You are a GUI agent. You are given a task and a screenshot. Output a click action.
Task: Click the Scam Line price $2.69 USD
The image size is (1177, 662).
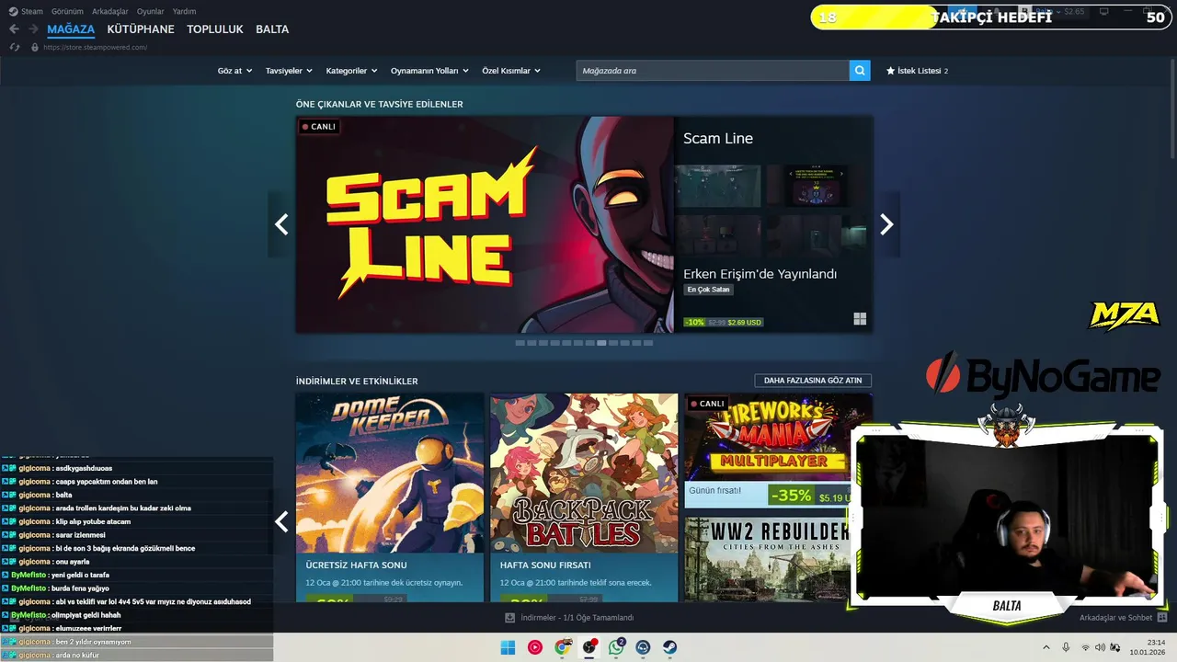[746, 323]
